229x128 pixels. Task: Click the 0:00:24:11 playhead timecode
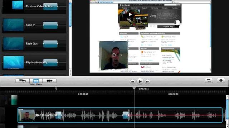(x=143, y=89)
